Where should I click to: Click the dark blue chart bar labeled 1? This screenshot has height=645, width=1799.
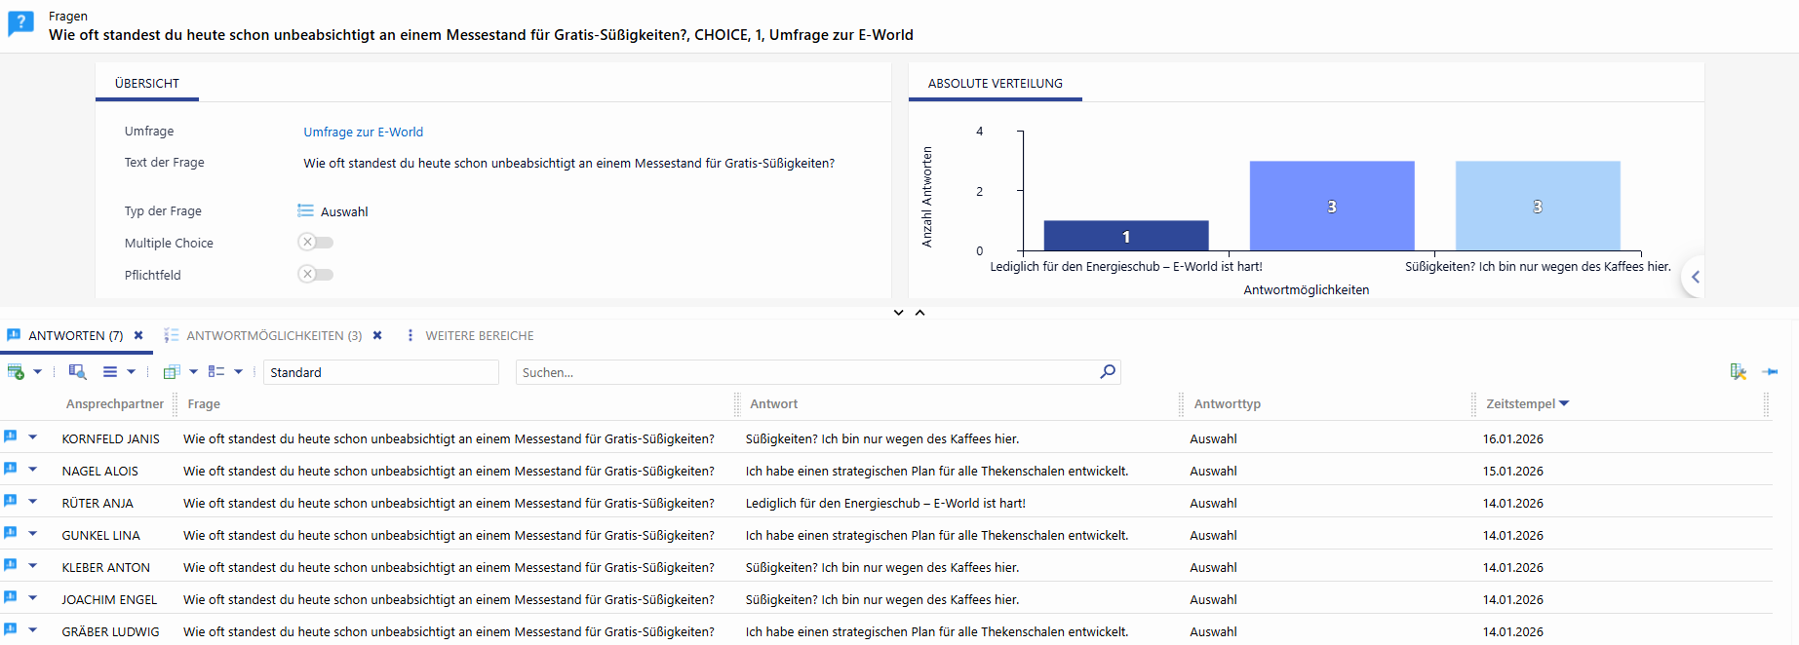tap(1125, 236)
